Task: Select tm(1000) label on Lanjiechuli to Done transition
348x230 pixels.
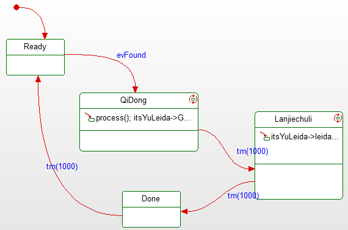Action: (243, 196)
